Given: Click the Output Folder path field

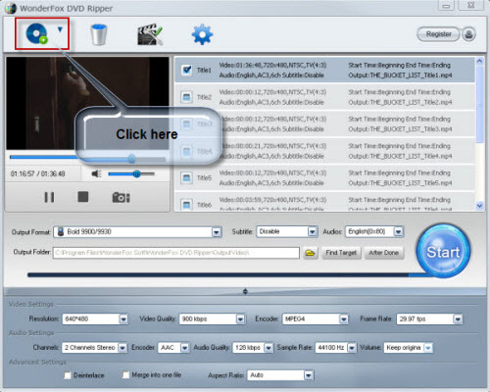Looking at the screenshot, I should click(176, 253).
